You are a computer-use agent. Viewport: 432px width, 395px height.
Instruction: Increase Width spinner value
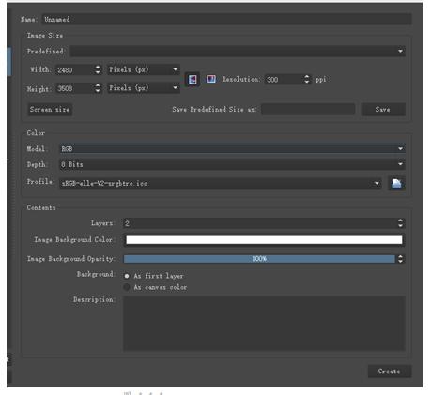coord(98,67)
